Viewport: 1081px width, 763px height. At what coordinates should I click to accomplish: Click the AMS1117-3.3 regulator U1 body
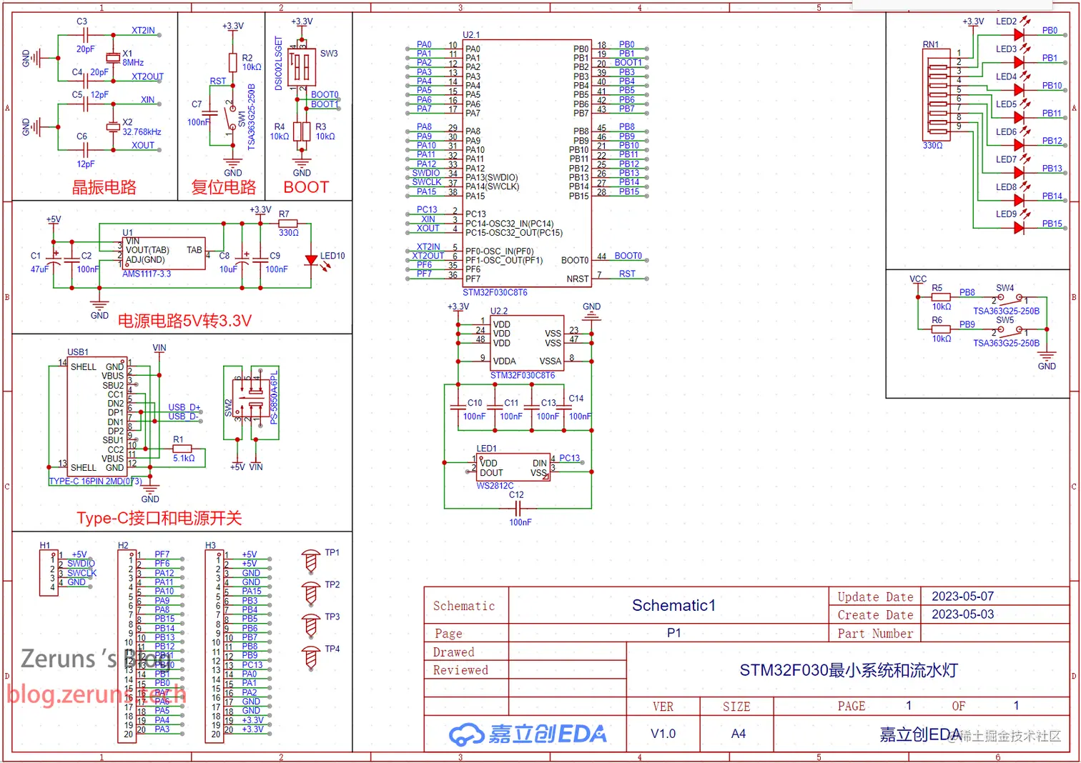coord(165,254)
